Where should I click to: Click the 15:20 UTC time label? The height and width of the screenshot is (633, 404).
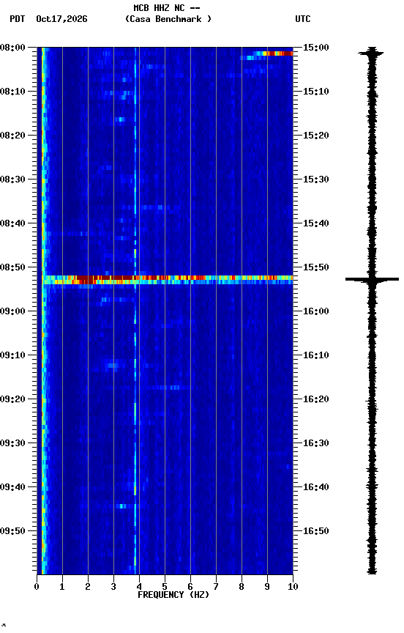(316, 136)
